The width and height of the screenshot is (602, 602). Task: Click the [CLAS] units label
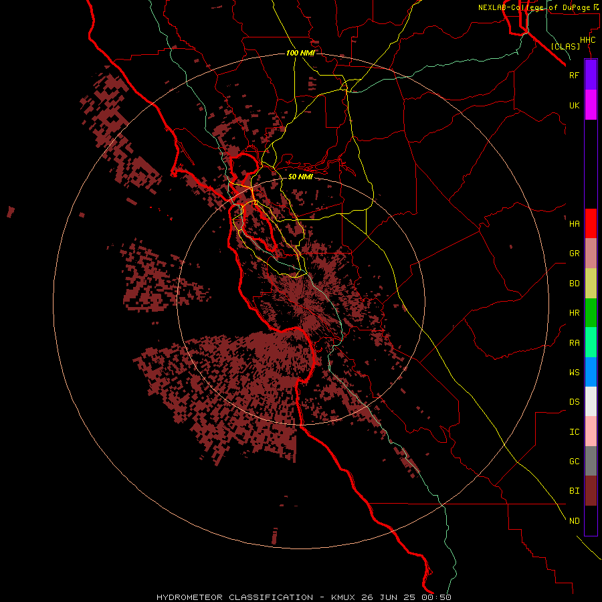pyautogui.click(x=565, y=46)
